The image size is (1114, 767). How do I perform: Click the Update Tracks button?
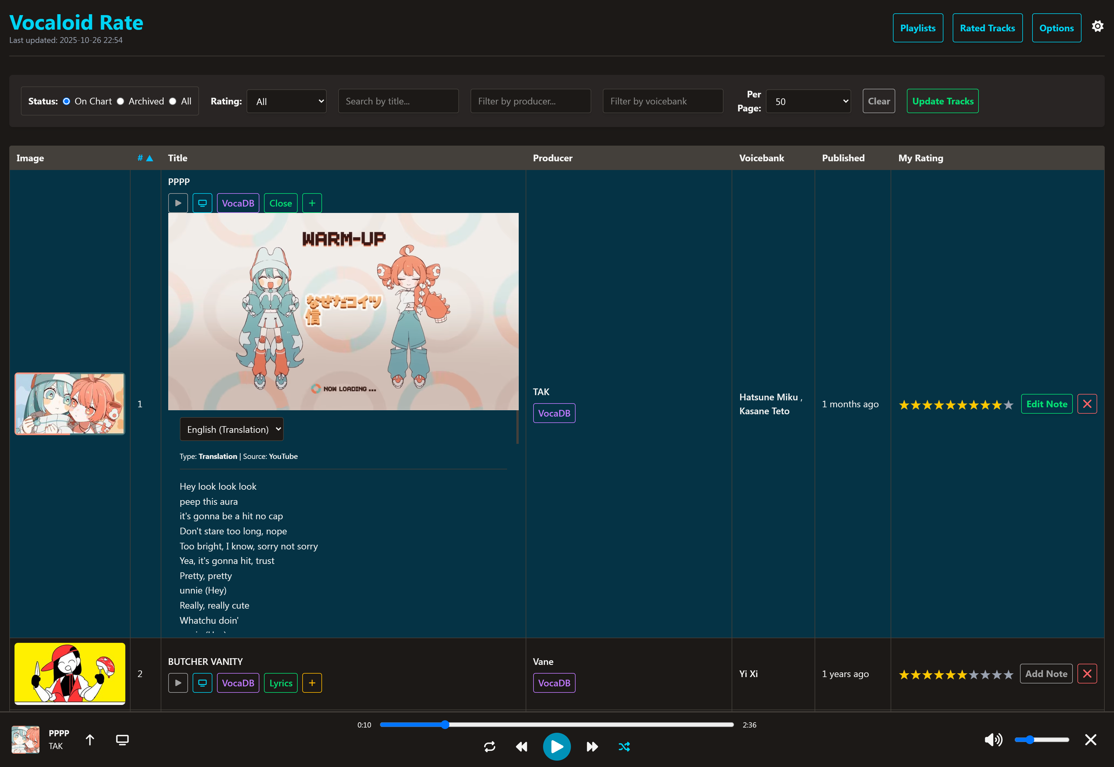pyautogui.click(x=943, y=101)
